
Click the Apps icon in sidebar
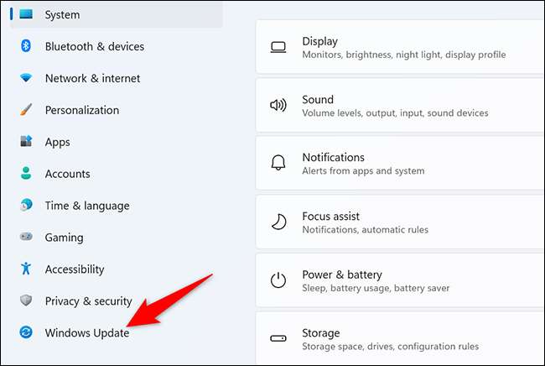pos(26,142)
